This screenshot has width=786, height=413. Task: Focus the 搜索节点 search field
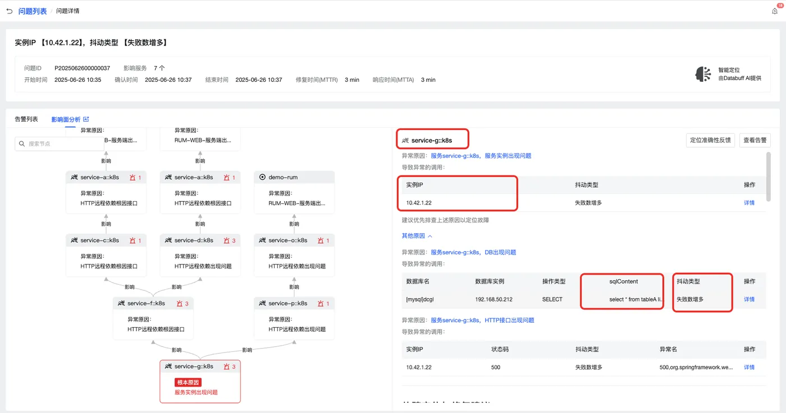(60, 144)
